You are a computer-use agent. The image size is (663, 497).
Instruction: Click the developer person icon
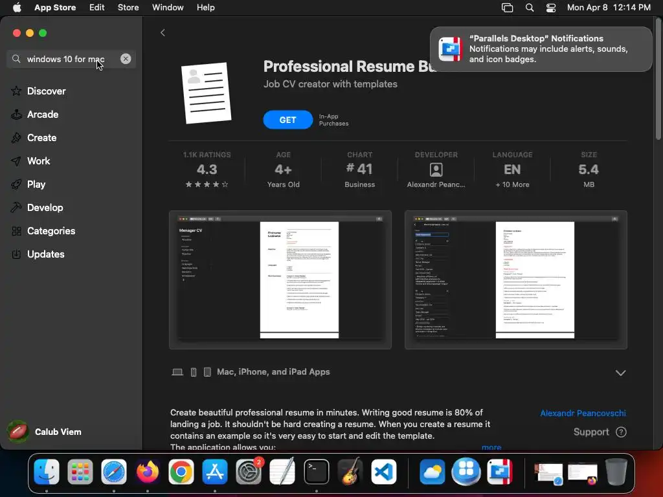click(436, 170)
